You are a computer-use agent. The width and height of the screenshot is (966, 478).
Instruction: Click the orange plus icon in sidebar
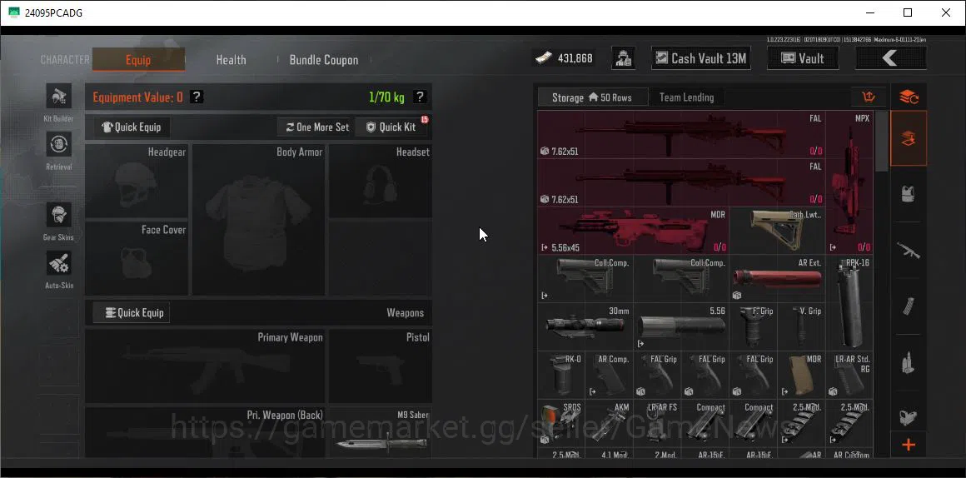click(909, 445)
